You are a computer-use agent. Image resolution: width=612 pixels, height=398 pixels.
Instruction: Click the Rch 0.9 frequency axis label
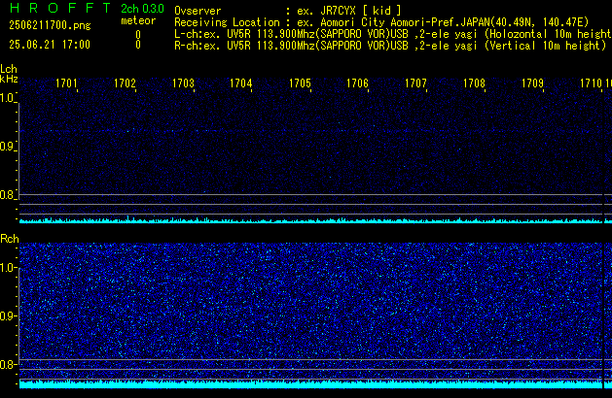click(8, 315)
